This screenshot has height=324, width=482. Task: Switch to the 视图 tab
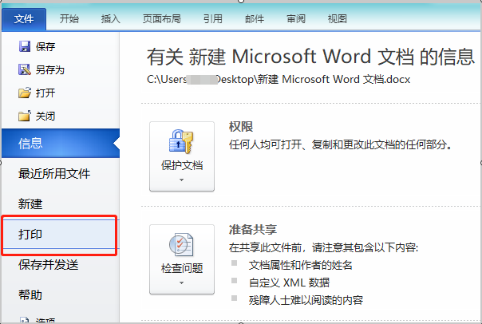338,19
